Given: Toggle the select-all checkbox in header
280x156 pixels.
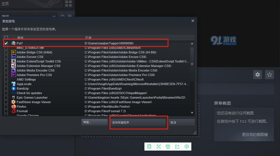Looking at the screenshot, I should point(6,37).
